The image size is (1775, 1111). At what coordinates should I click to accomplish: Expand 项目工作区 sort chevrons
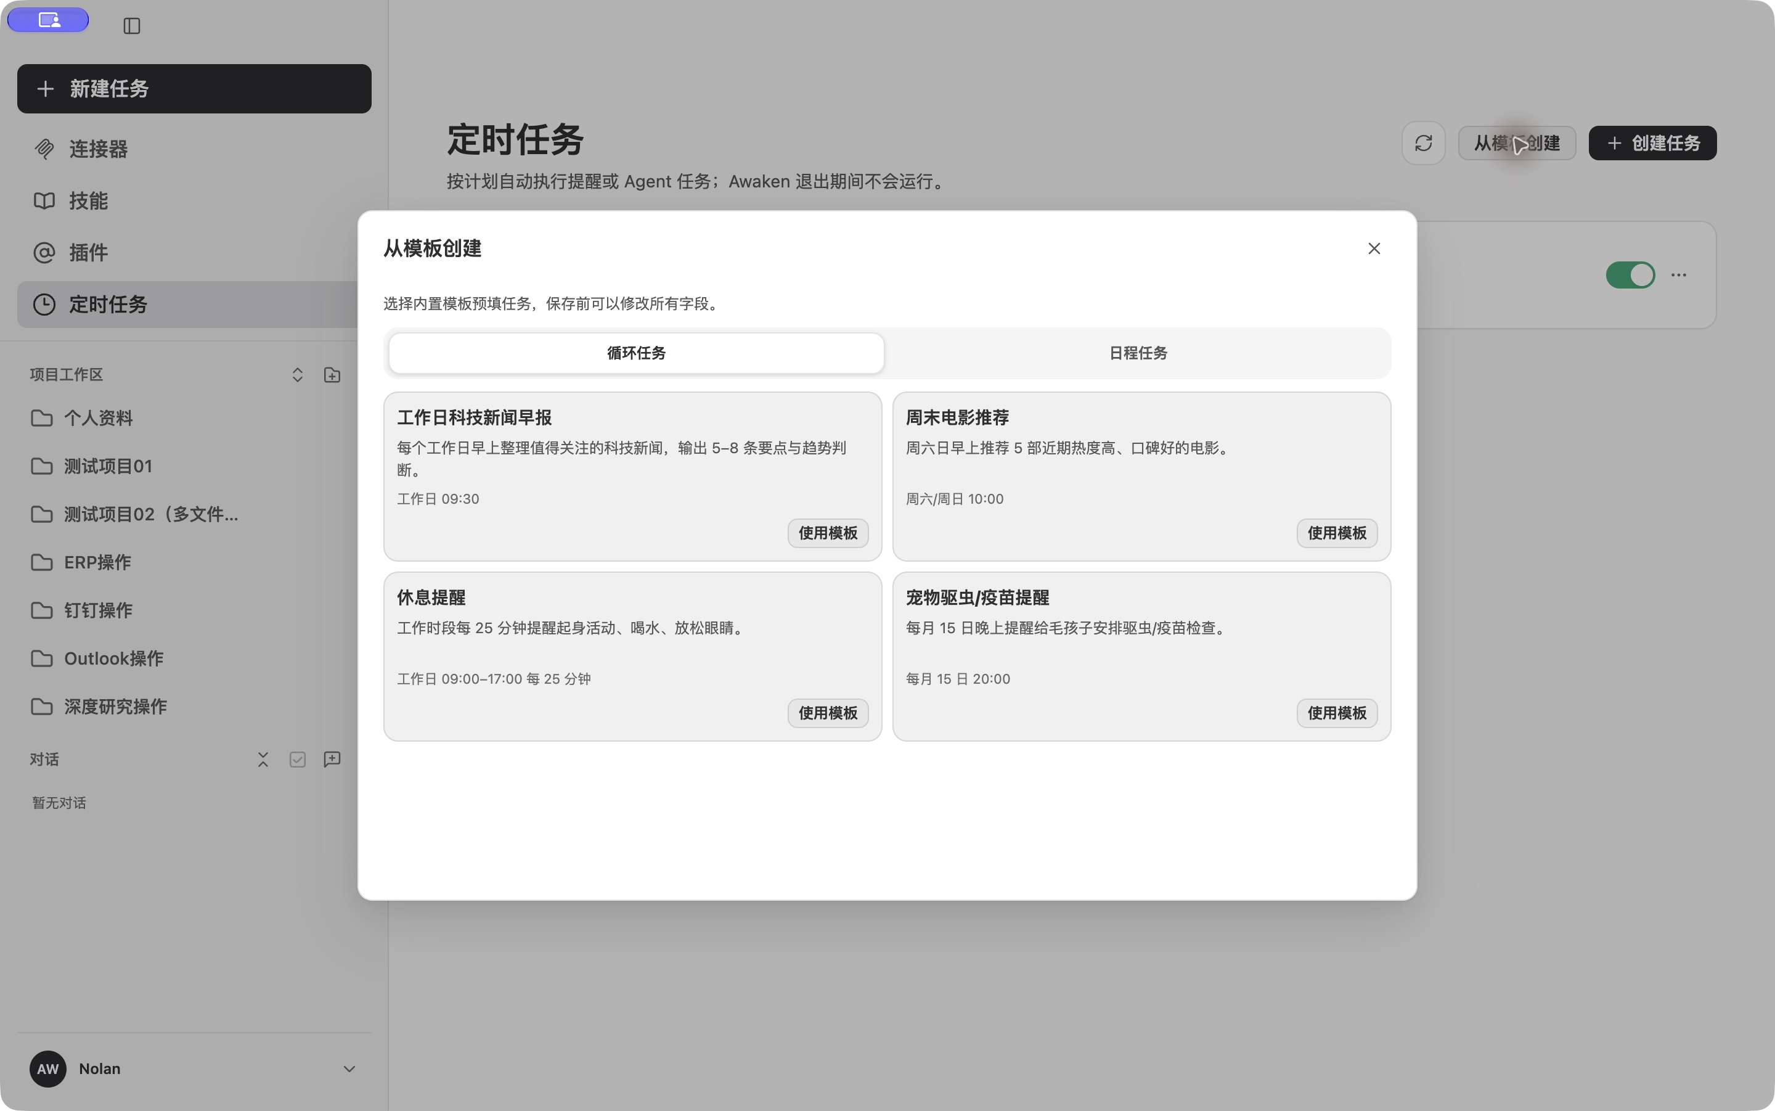pyautogui.click(x=298, y=375)
